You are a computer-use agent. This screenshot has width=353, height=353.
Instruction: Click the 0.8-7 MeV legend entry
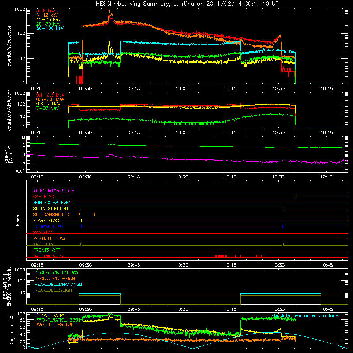pos(48,104)
